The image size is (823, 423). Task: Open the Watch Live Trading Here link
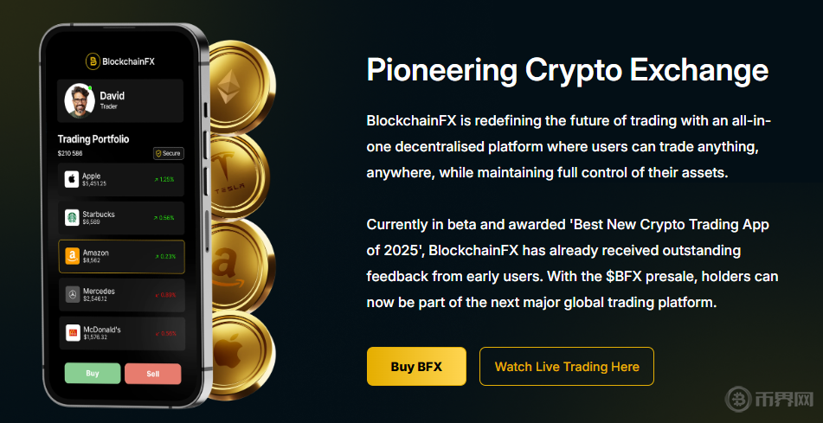tap(567, 366)
